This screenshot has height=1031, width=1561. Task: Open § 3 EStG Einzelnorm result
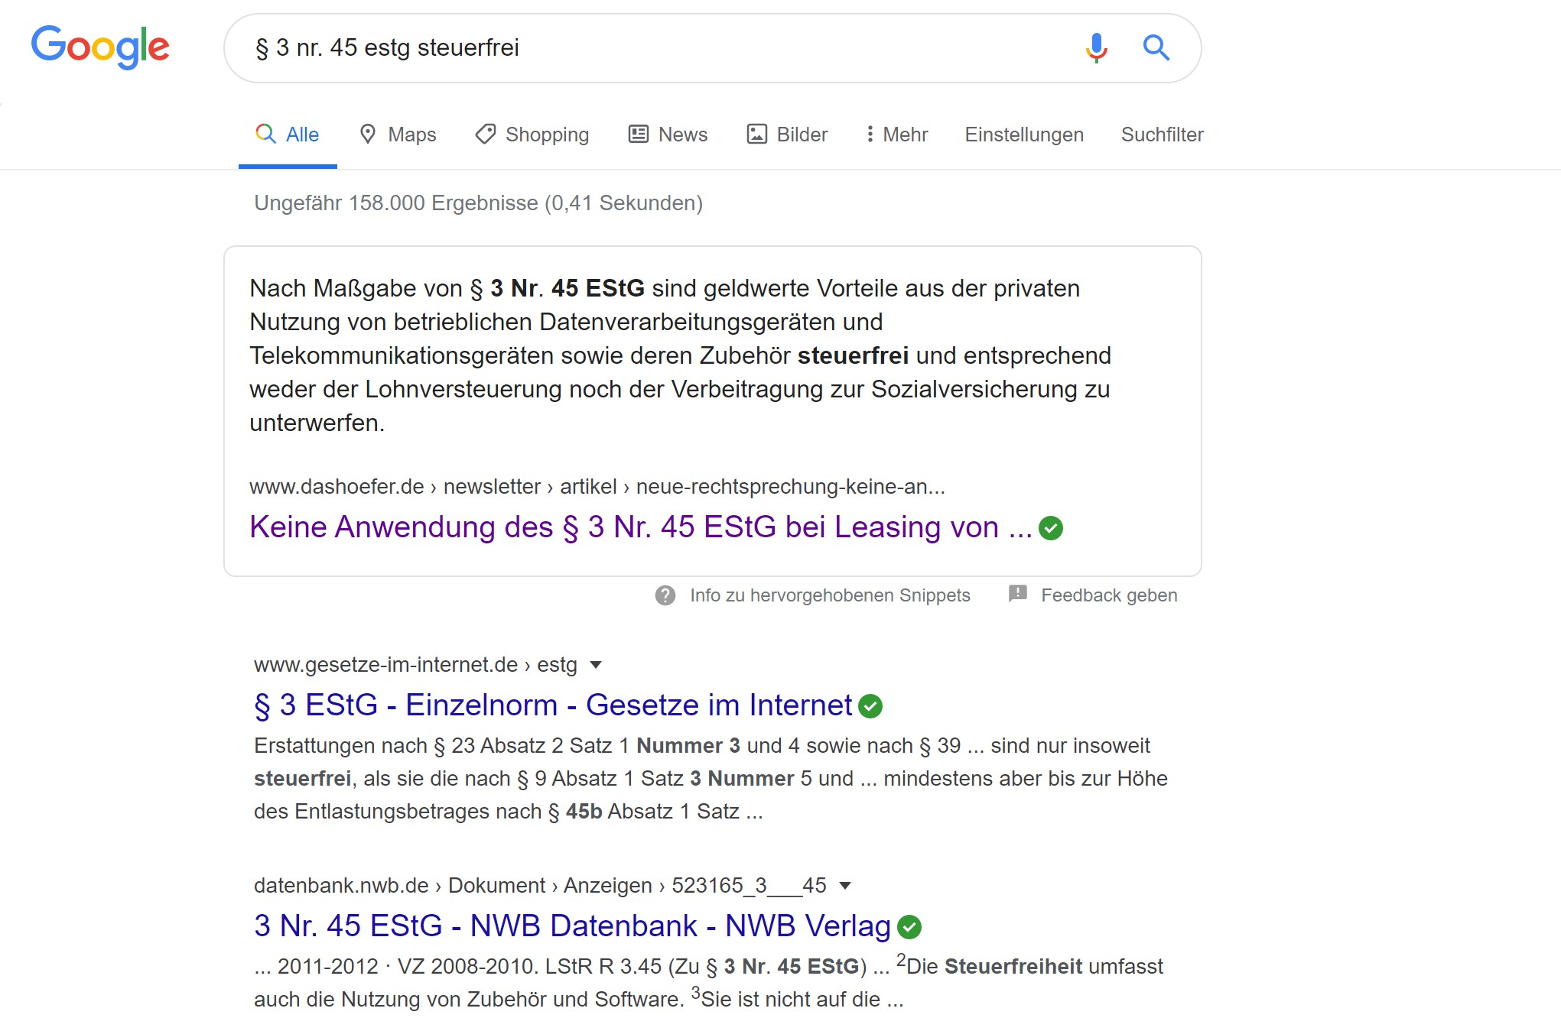point(553,705)
